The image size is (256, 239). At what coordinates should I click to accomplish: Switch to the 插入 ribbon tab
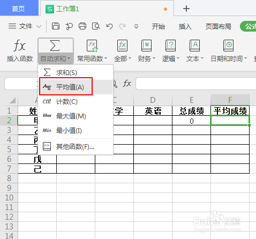click(x=185, y=27)
